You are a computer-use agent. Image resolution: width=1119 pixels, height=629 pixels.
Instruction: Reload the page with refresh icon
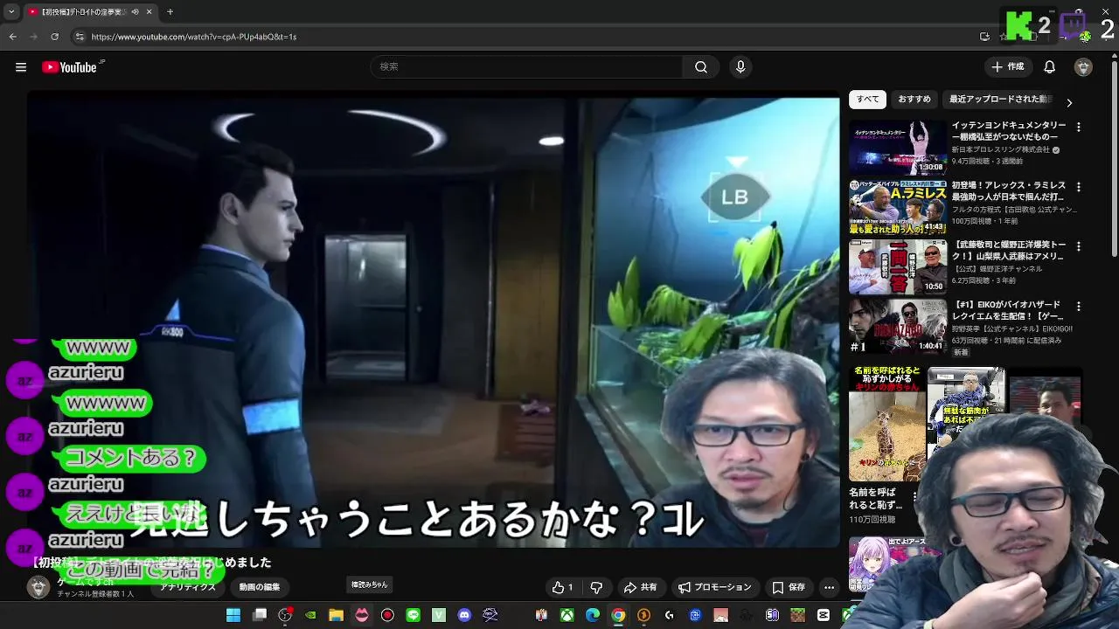54,37
